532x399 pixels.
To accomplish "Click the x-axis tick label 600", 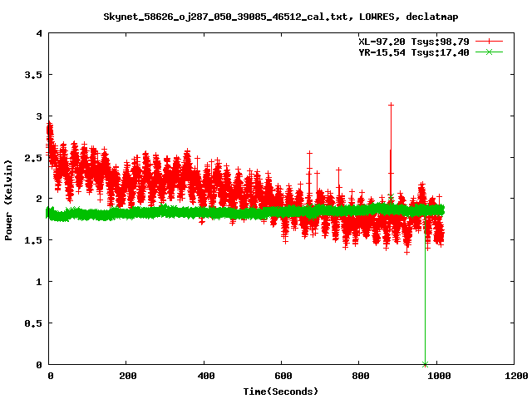I will [x=283, y=376].
